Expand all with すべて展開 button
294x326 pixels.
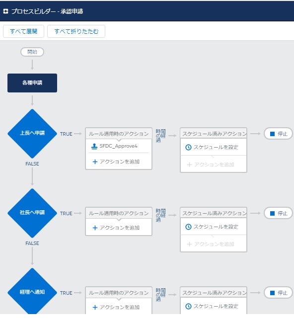[x=23, y=31]
